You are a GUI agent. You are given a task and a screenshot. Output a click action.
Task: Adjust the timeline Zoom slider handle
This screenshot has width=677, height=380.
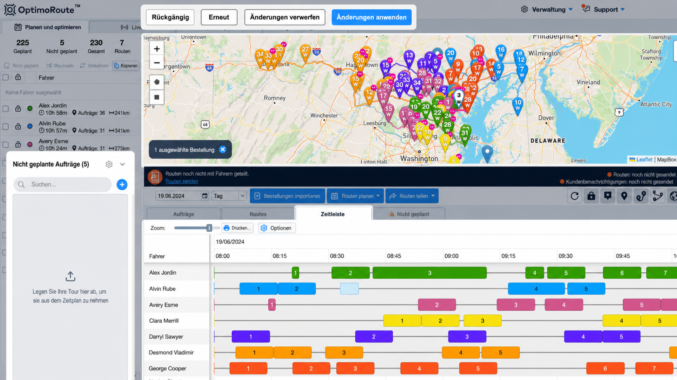[x=209, y=228]
